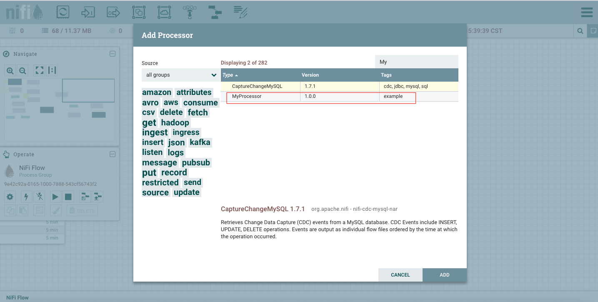Filter by the kafka tag
Screen dimensions: 598x302
point(200,142)
